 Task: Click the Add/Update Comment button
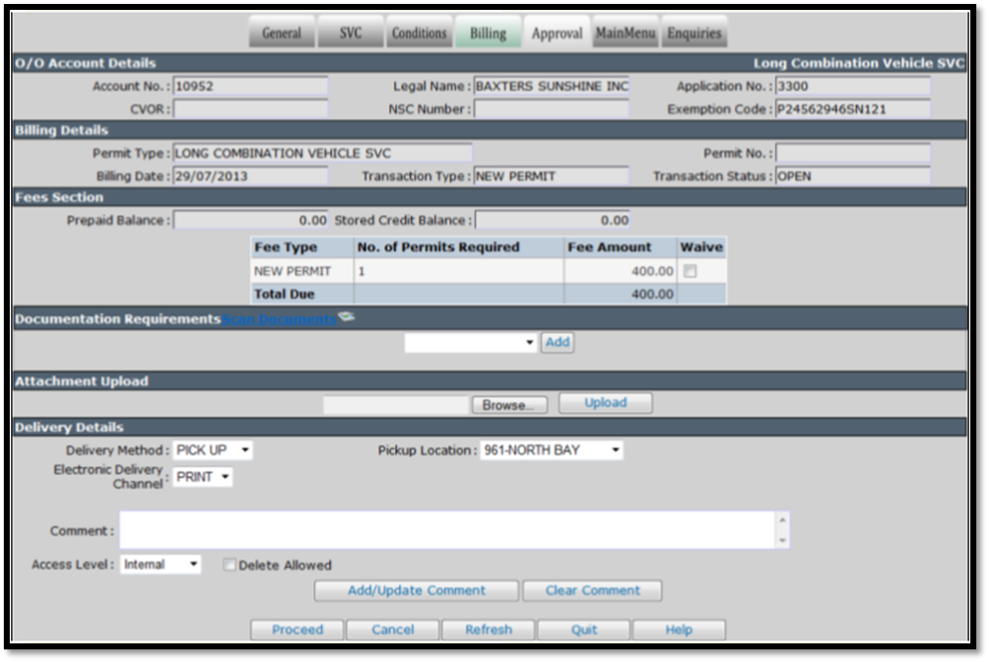417,591
